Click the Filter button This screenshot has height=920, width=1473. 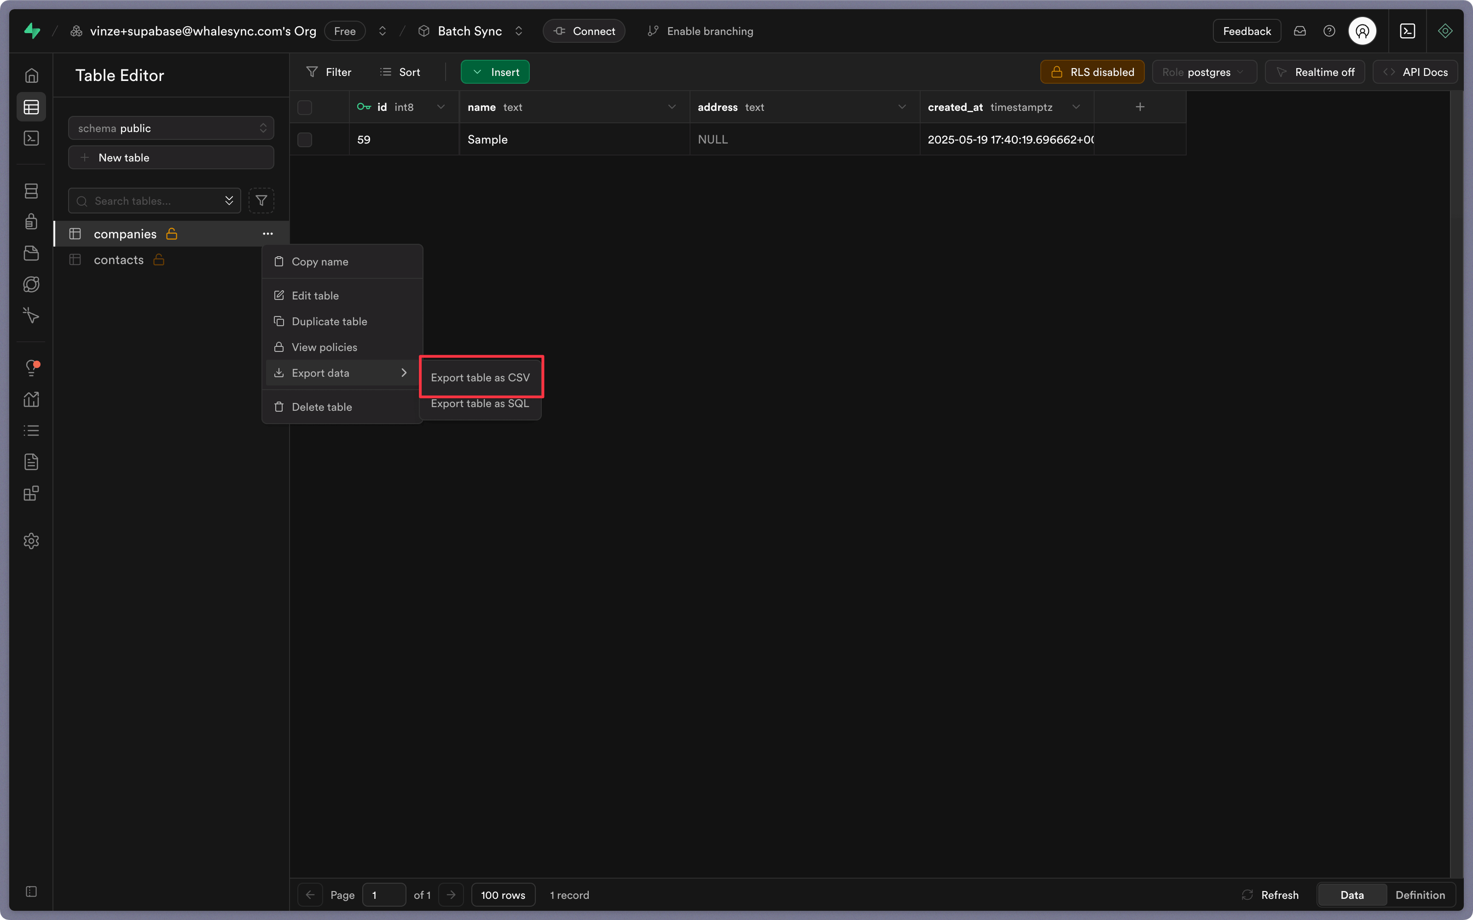tap(329, 72)
